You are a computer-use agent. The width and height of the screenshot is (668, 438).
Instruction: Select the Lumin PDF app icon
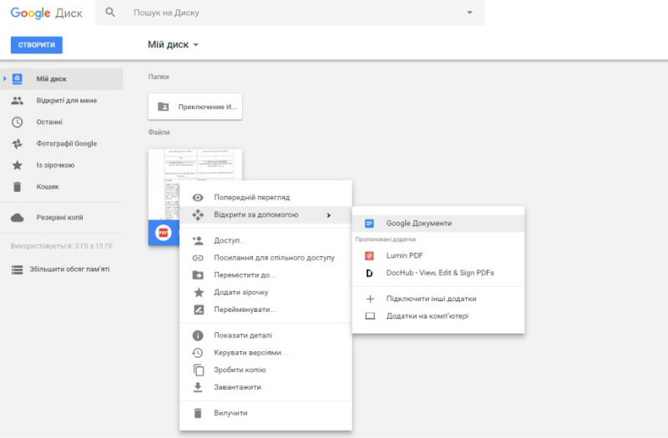[369, 255]
